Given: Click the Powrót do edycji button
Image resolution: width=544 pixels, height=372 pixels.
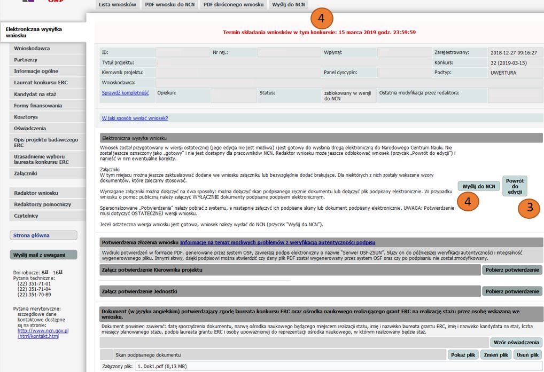Looking at the screenshot, I should coord(515,186).
